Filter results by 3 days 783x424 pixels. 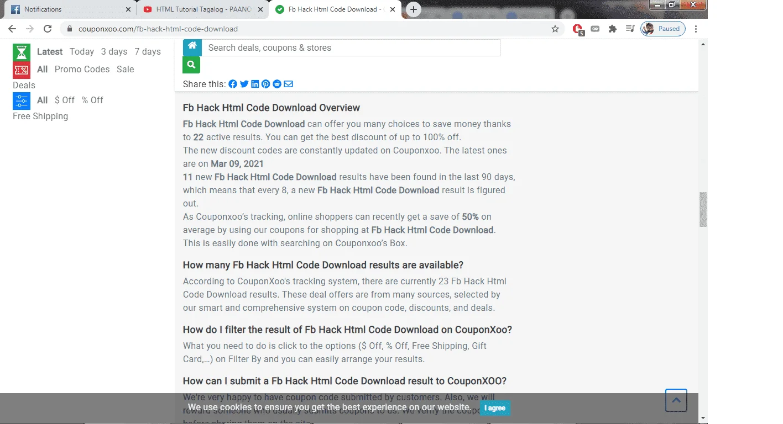click(114, 52)
